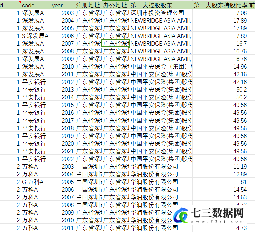Select the 2016 year cell
Image resolution: width=255 pixels, height=232 pixels.
(x=63, y=112)
